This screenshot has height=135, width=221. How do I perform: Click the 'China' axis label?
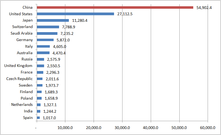click(x=28, y=7)
